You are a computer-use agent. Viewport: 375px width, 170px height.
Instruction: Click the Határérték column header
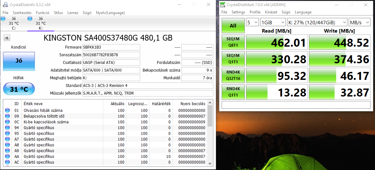[x=161, y=104]
